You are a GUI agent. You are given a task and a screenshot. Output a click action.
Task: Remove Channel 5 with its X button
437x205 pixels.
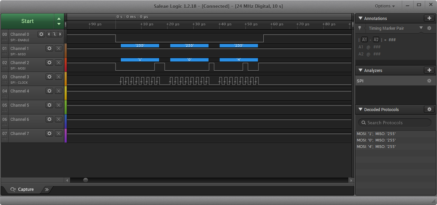[x=59, y=105]
